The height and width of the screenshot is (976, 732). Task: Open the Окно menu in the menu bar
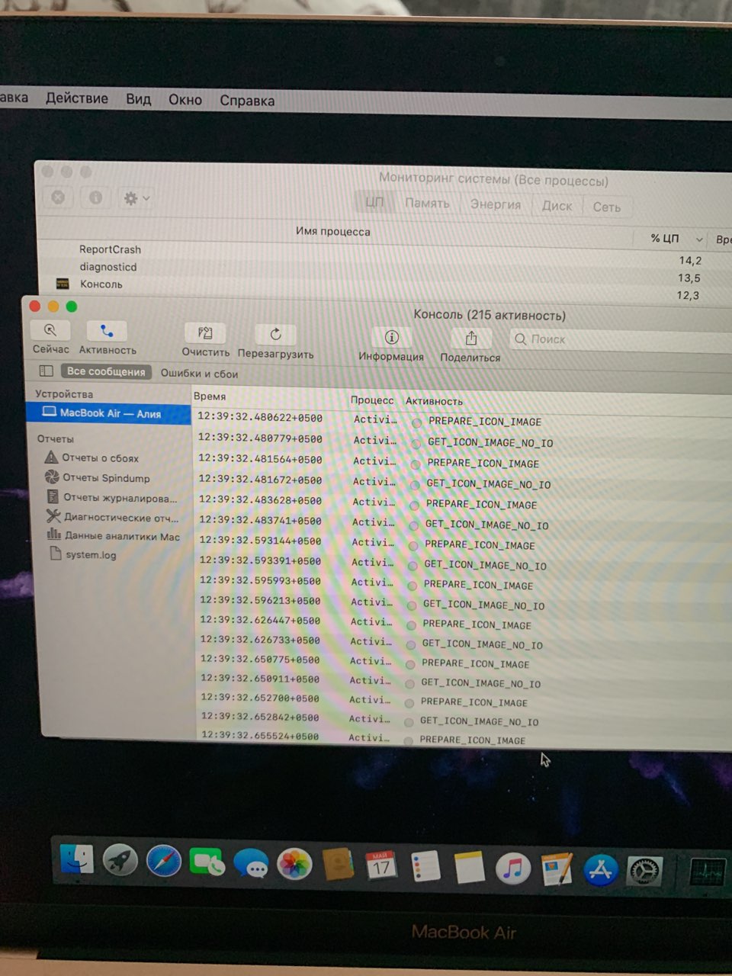185,100
